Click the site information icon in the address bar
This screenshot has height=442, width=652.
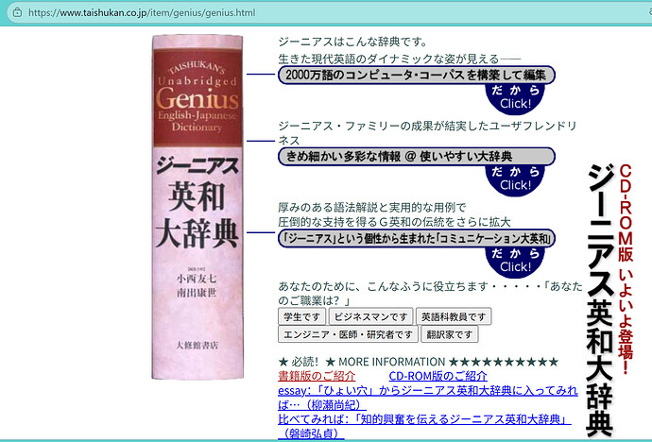pyautogui.click(x=12, y=13)
